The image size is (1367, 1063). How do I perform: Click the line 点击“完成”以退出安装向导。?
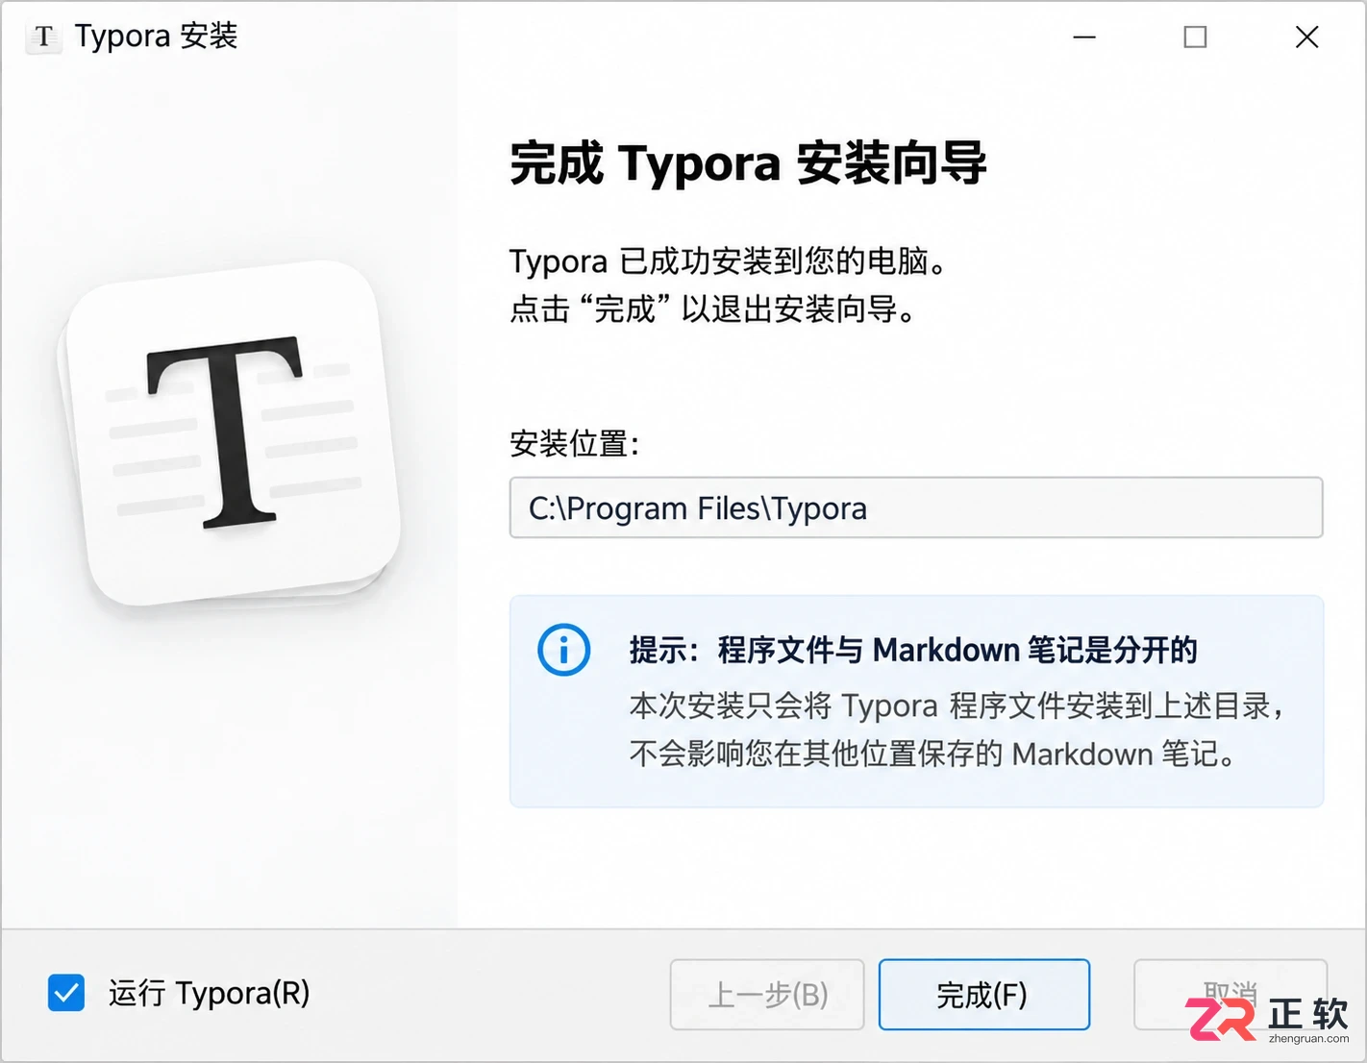713,309
